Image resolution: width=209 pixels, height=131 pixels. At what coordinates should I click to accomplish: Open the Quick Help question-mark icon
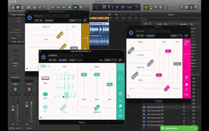click(x=28, y=7)
